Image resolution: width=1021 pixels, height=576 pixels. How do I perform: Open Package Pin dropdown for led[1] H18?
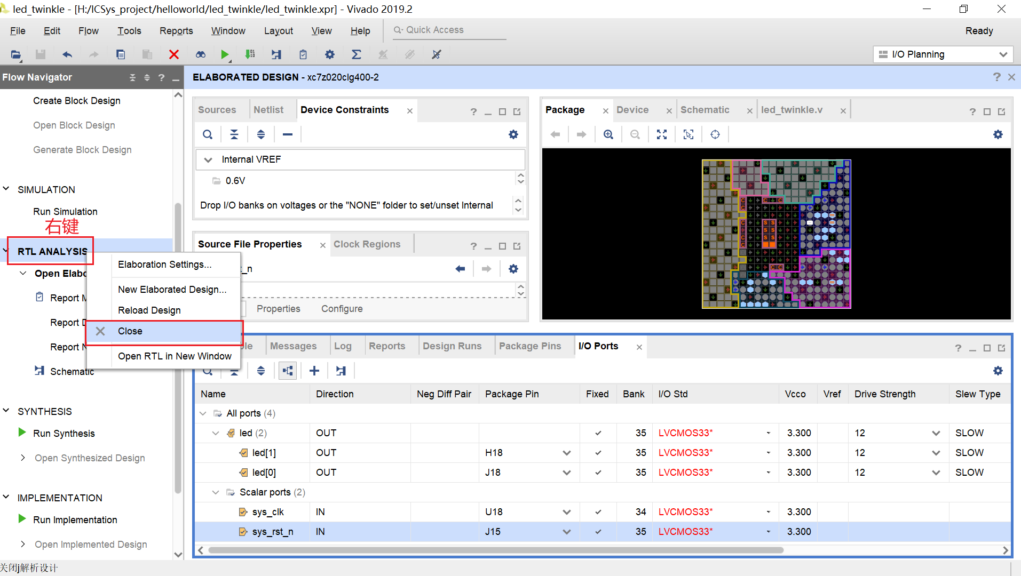tap(566, 453)
